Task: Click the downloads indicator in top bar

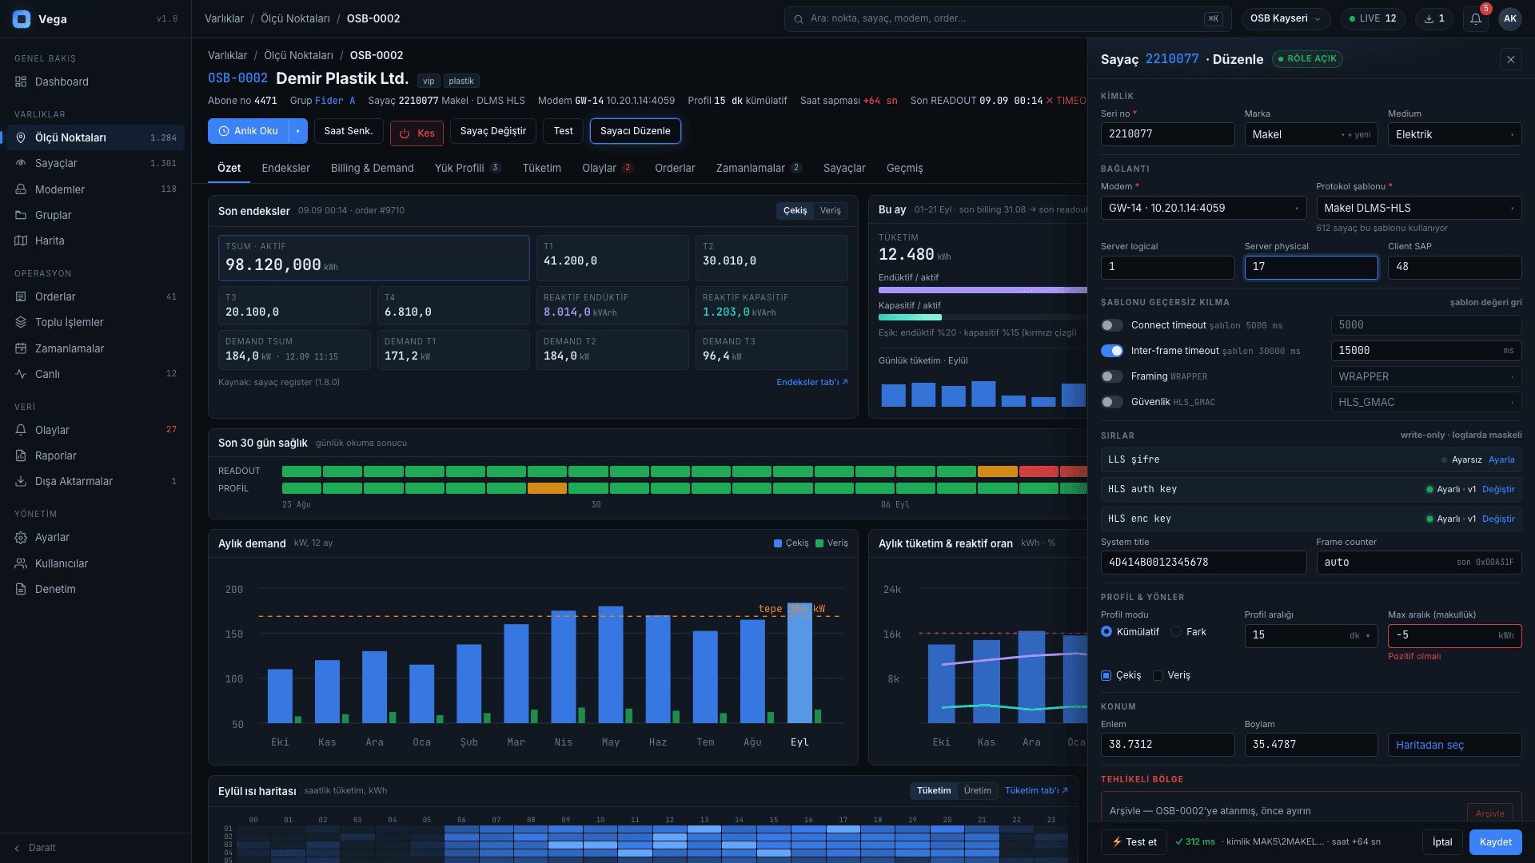Action: (x=1434, y=18)
